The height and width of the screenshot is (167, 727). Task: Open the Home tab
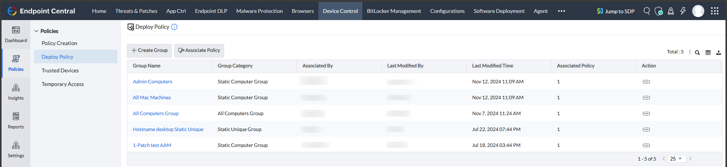tap(99, 11)
